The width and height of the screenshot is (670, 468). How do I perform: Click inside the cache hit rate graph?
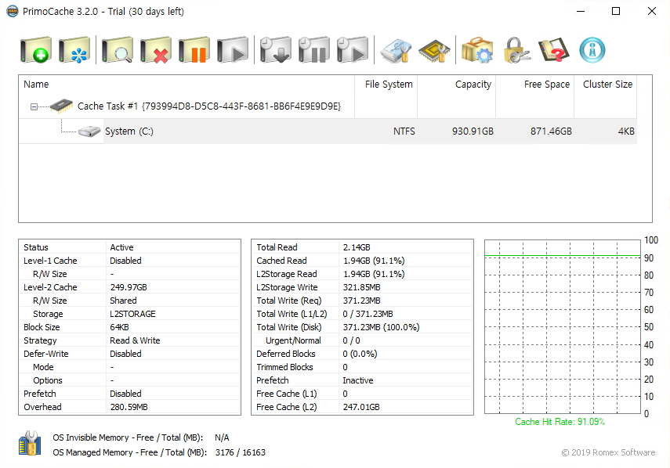pyautogui.click(x=563, y=327)
